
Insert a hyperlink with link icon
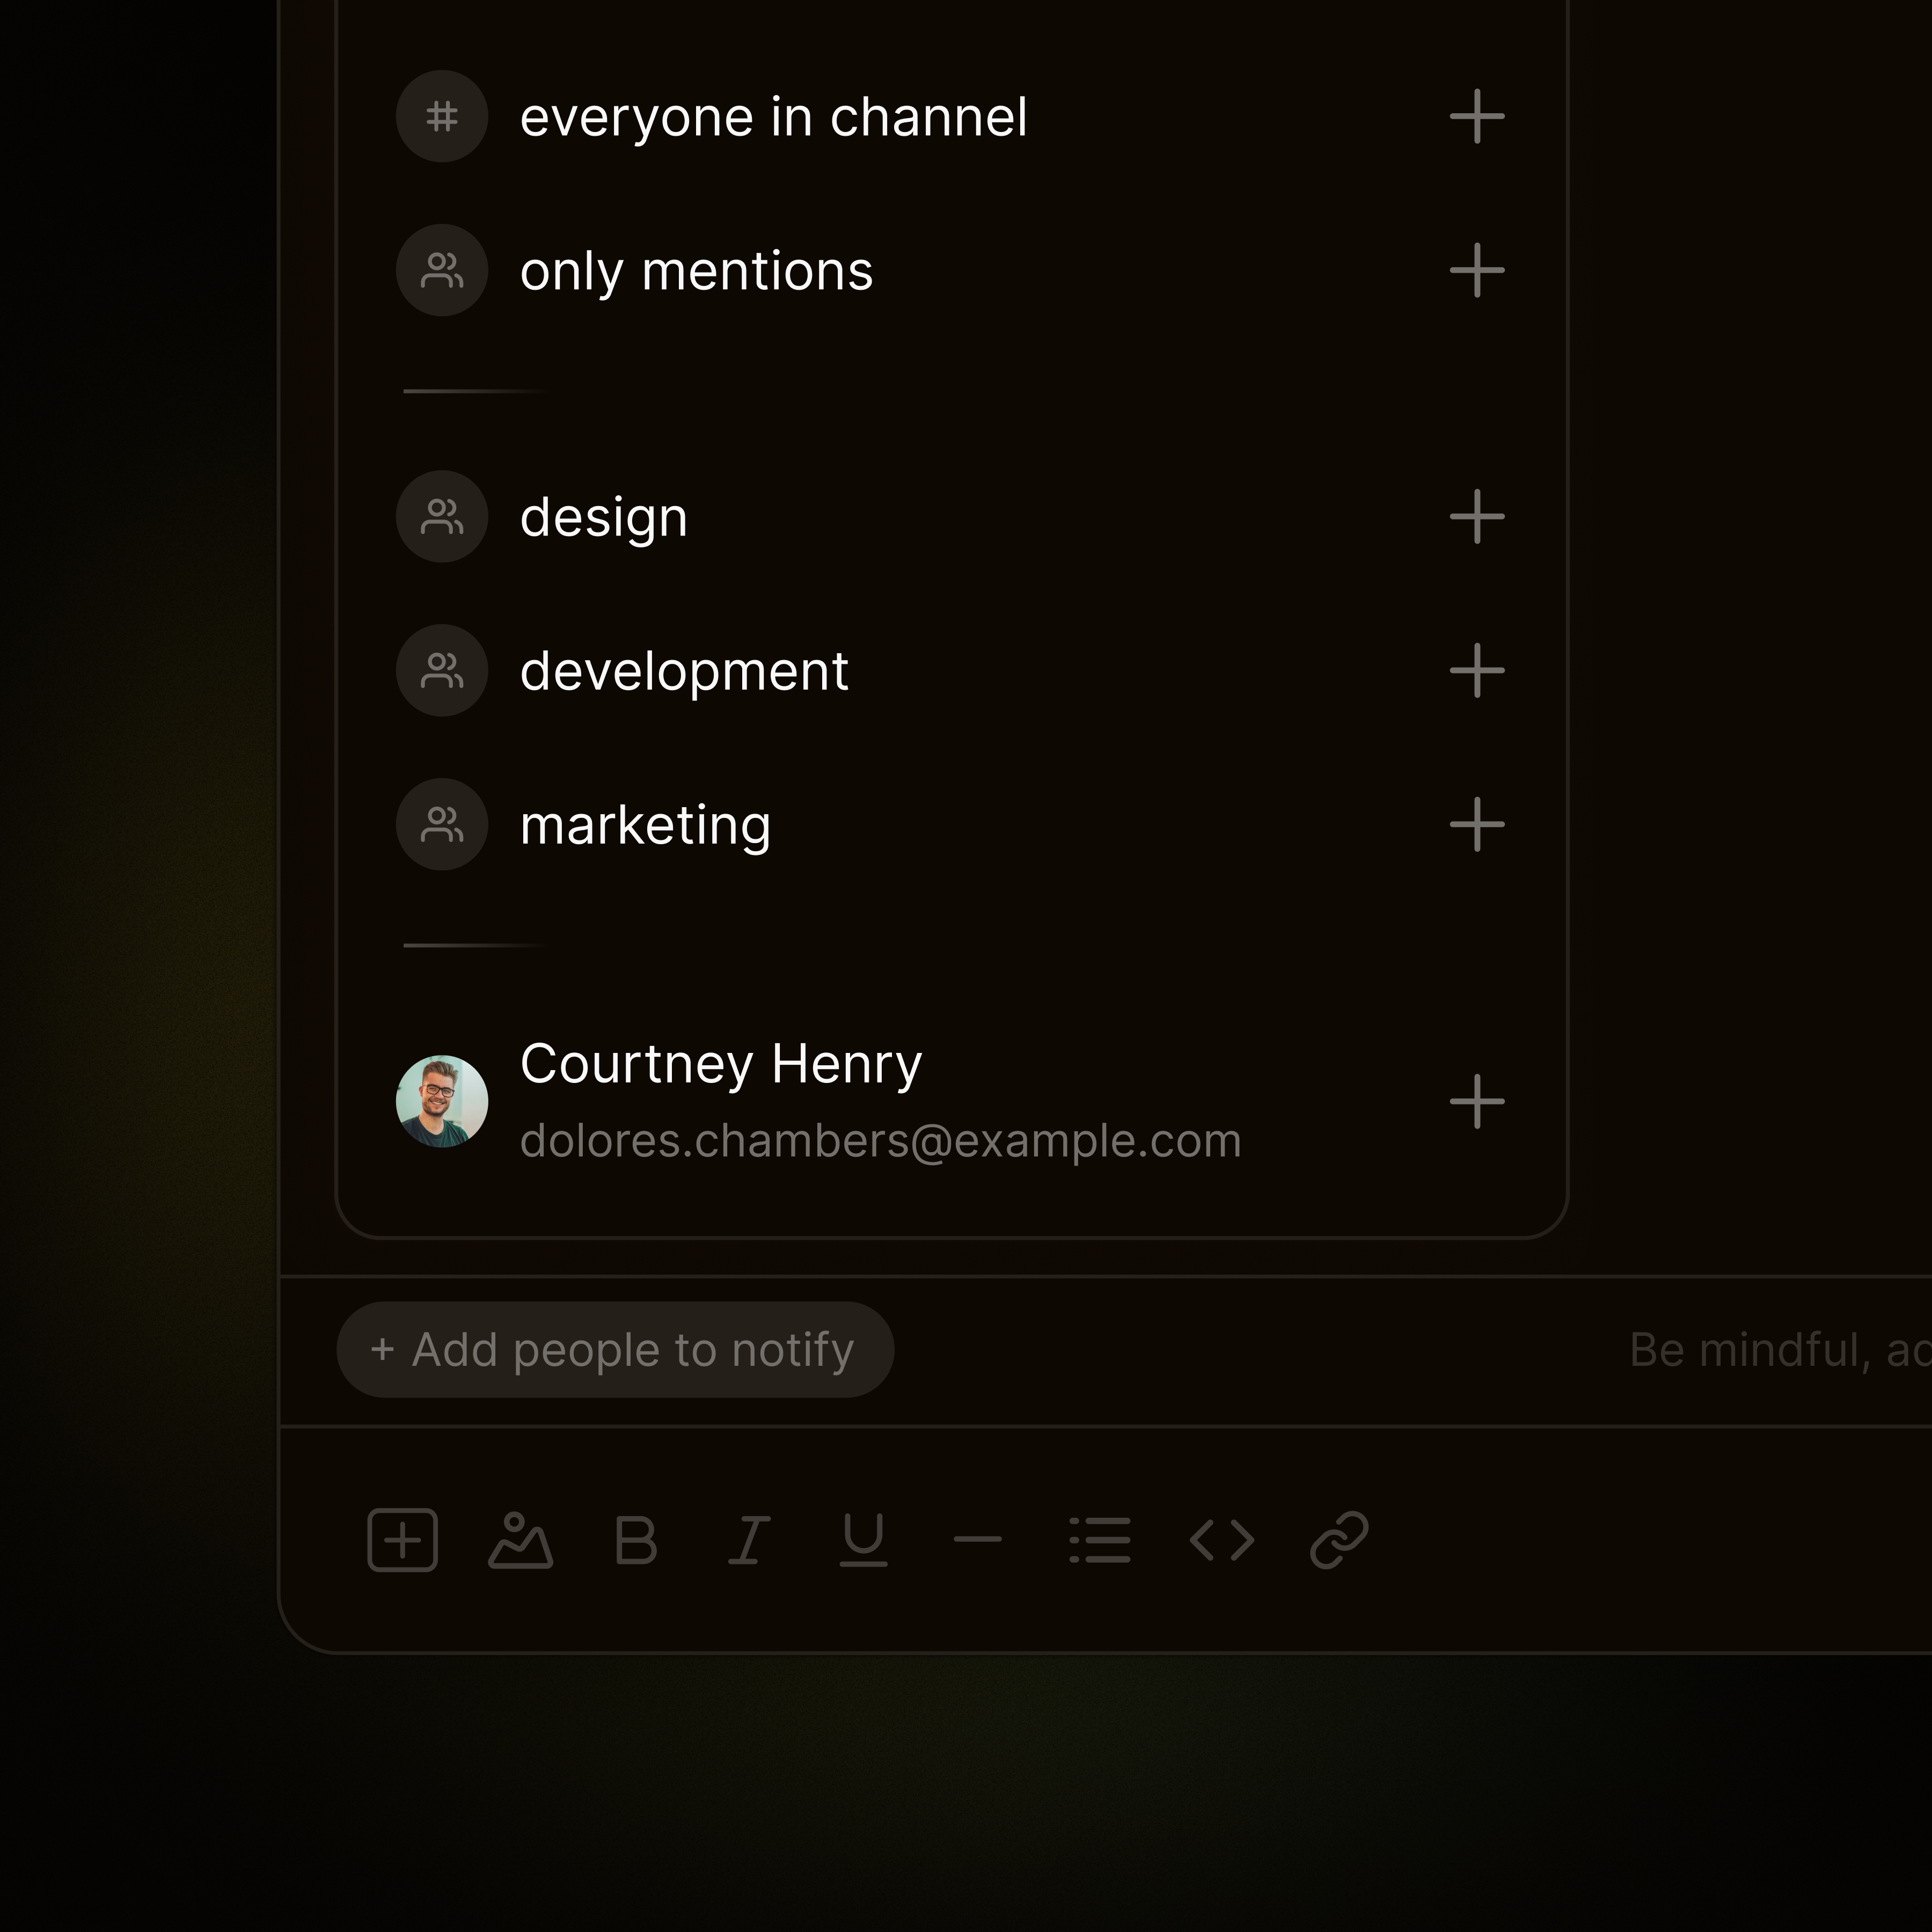[x=1339, y=1540]
